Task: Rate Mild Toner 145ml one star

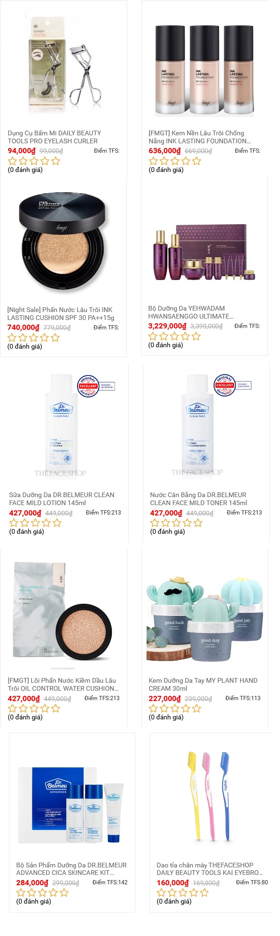Action: coord(155,523)
